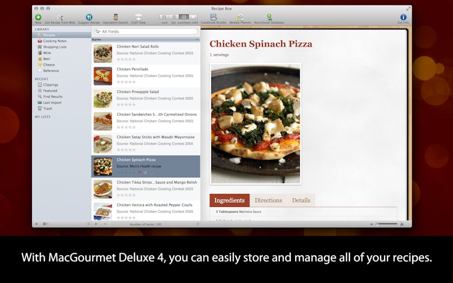Click the Suggest Recipe toolbar icon

click(x=89, y=17)
